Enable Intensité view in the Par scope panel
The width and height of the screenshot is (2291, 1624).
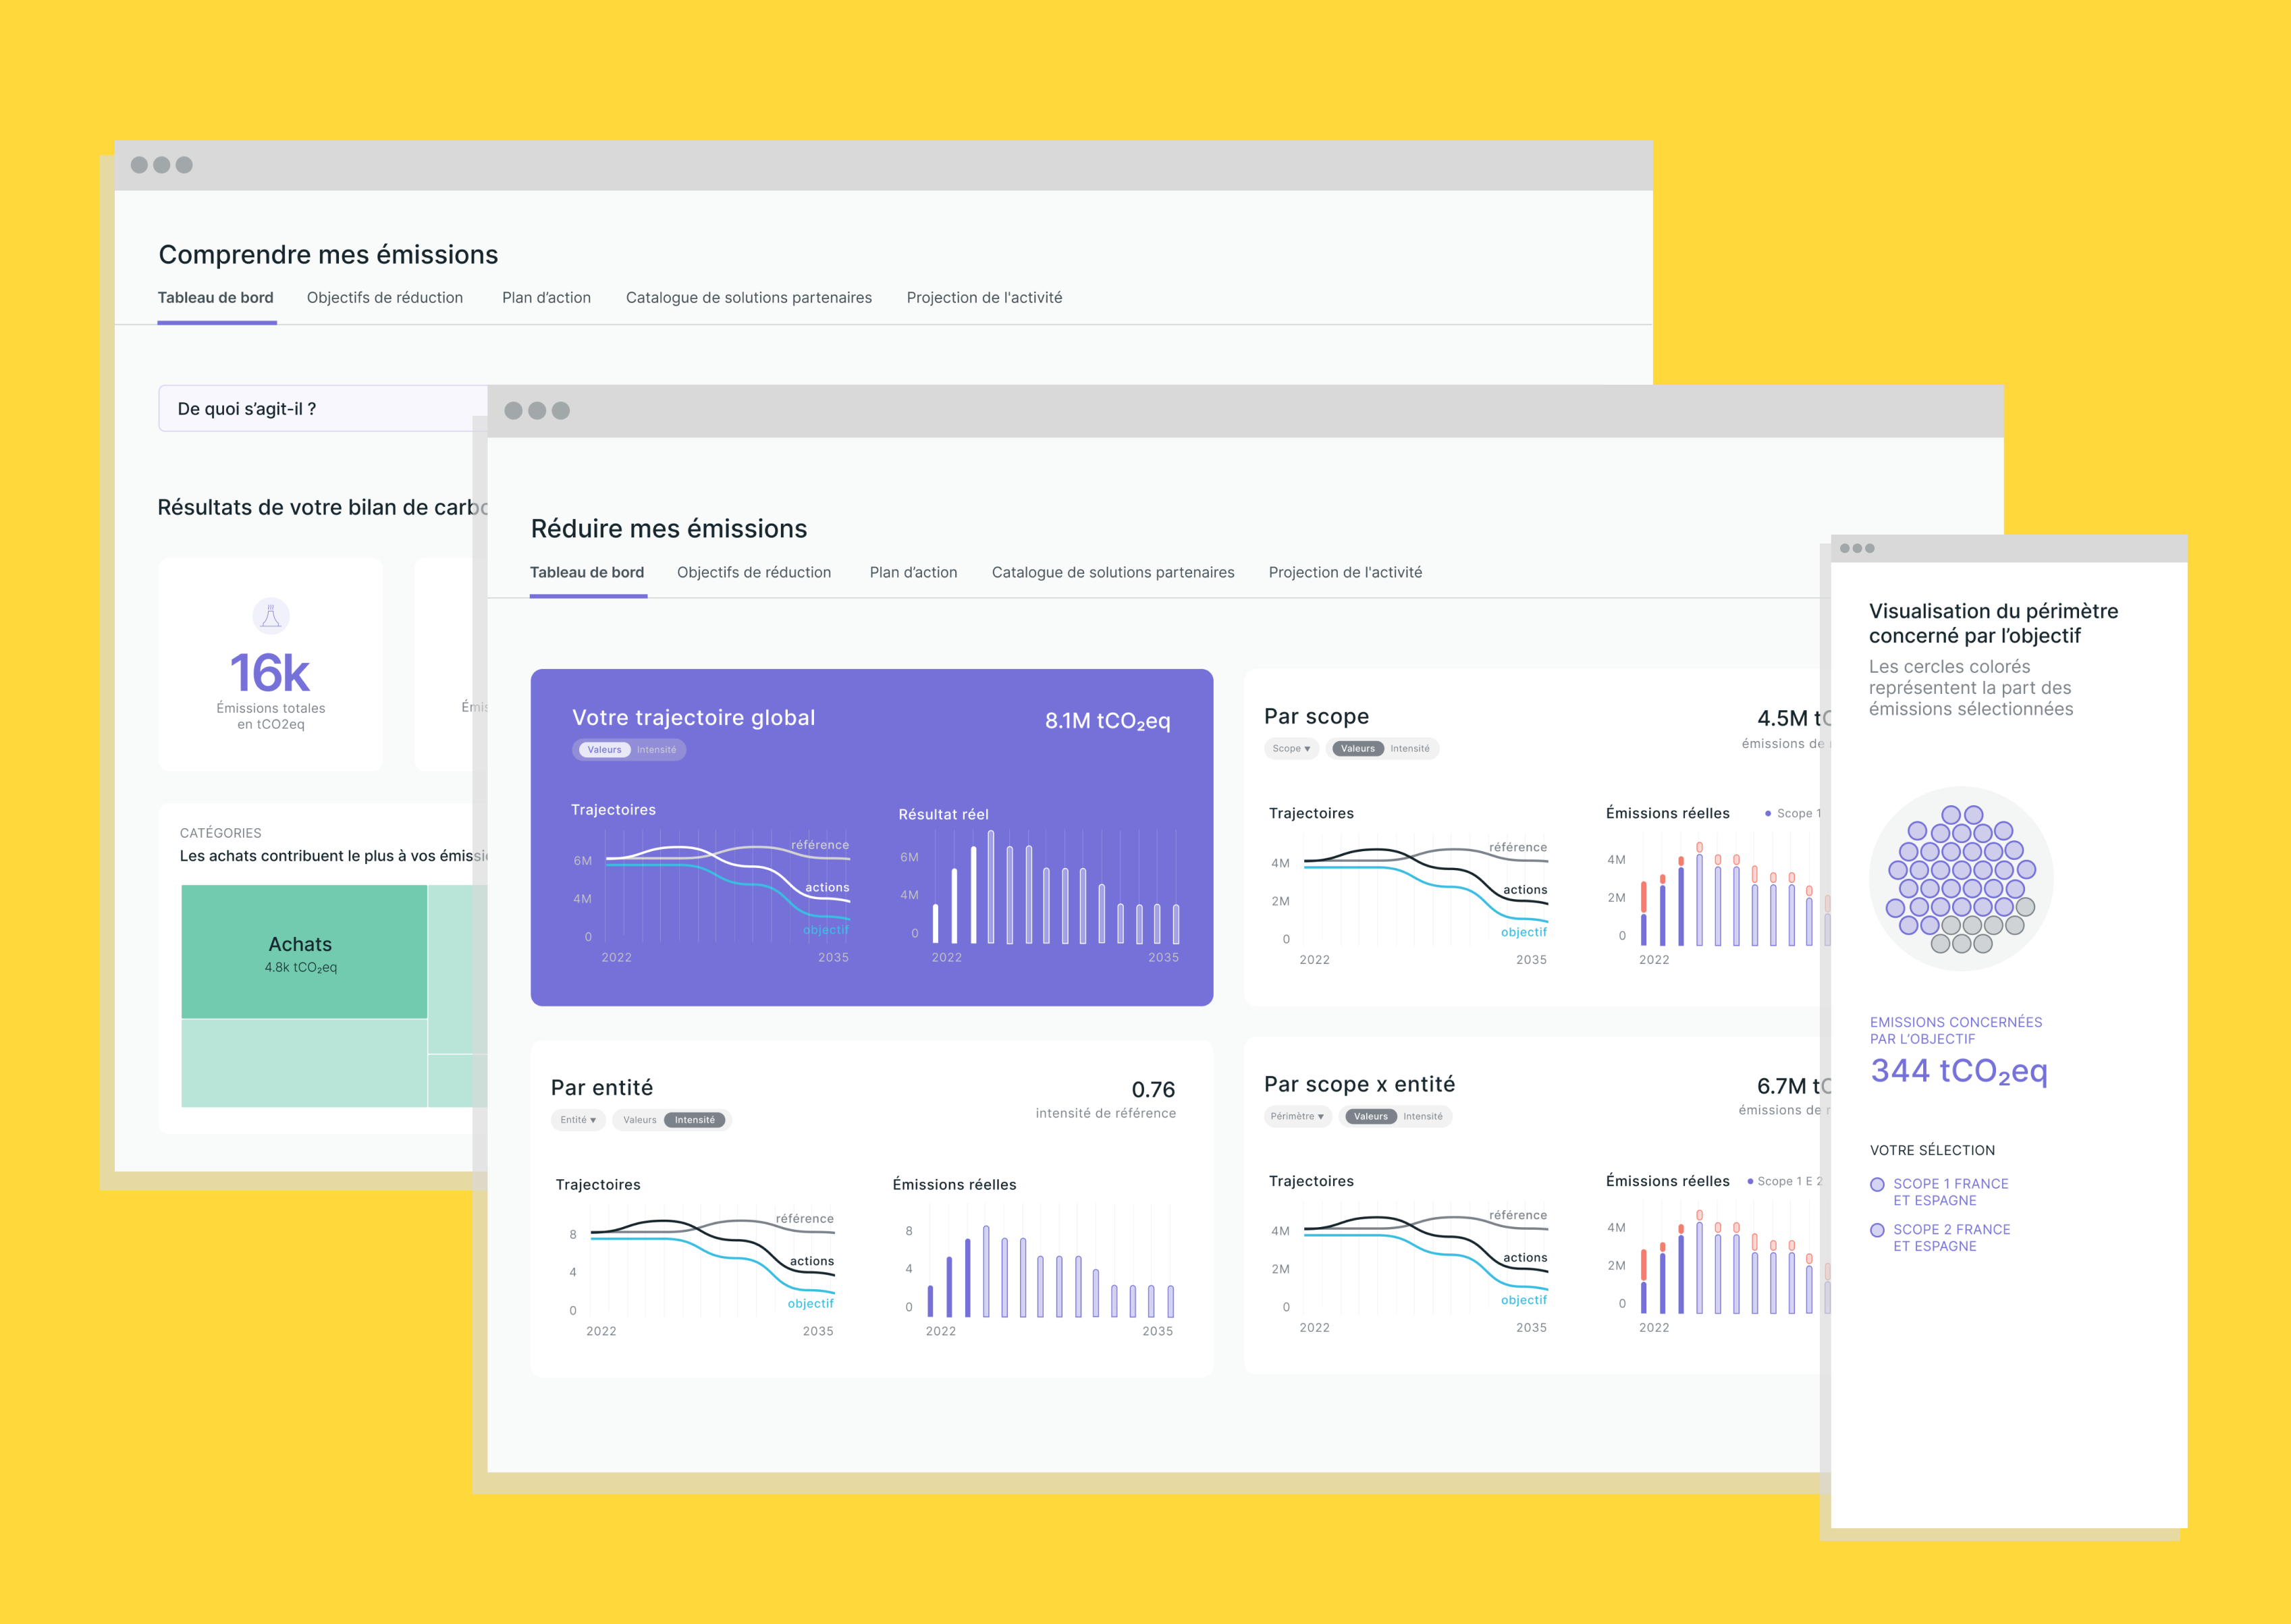(x=1412, y=748)
